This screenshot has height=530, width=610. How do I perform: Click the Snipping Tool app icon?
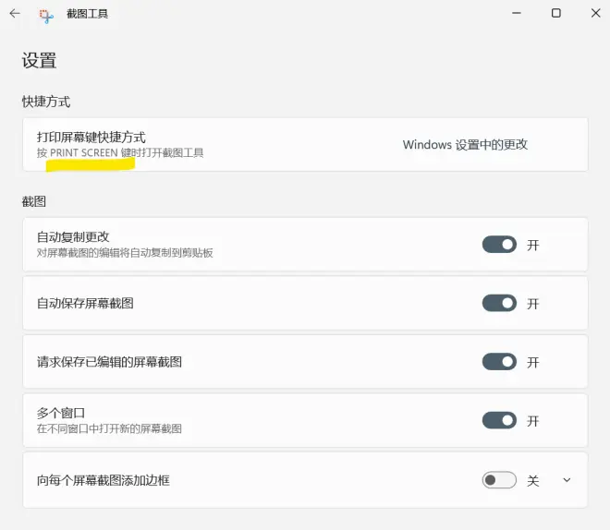pos(46,16)
